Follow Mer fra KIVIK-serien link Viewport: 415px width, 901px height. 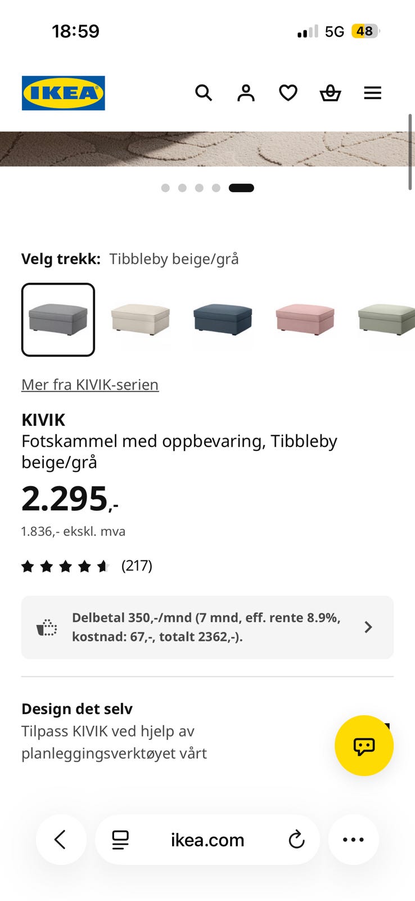click(x=90, y=385)
